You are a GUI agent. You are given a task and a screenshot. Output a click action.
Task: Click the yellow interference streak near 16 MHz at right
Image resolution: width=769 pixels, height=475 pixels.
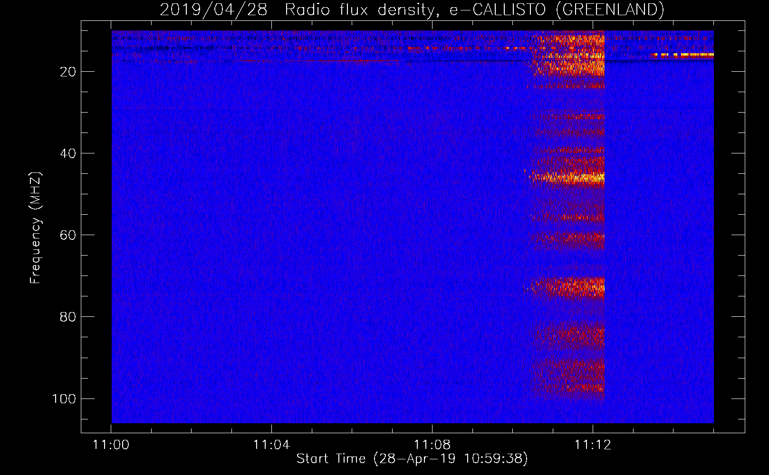point(682,55)
